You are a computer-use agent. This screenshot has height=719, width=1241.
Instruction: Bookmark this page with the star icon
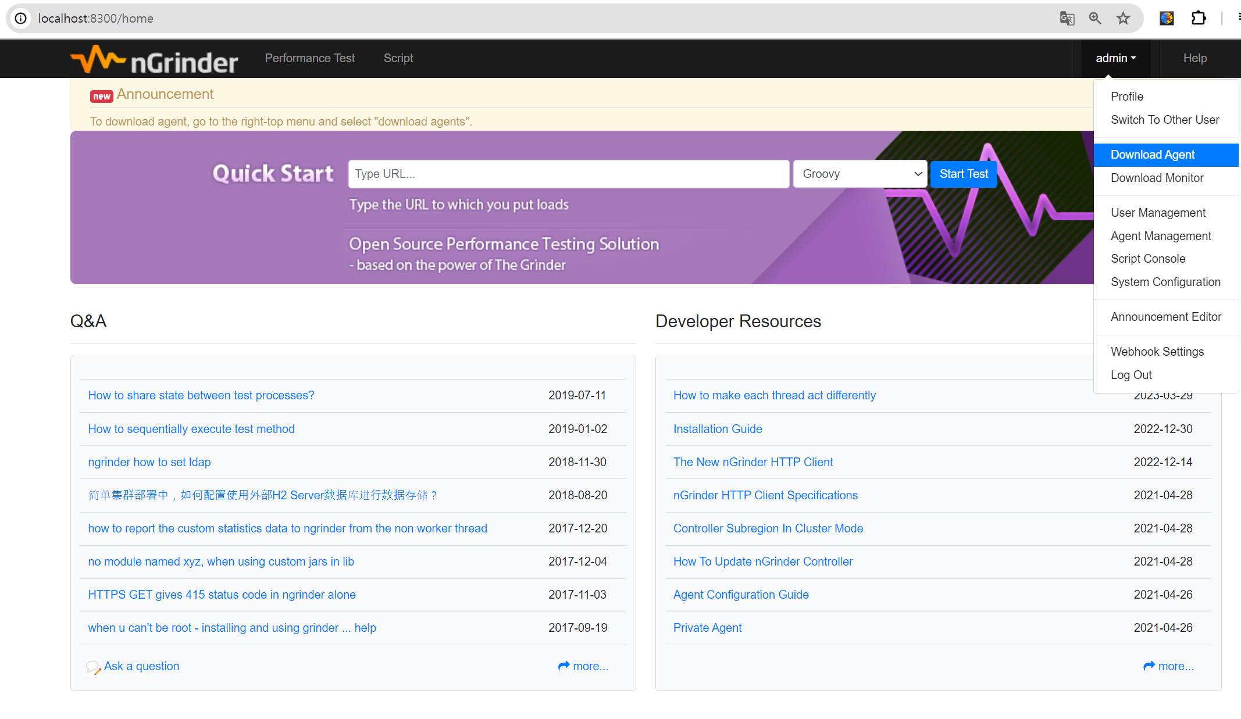pos(1123,18)
